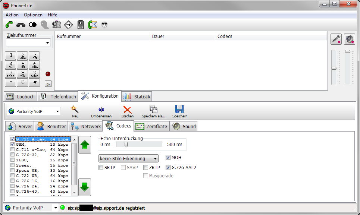360x215 pixels.
Task: Enable the SRTP checkbox
Action: point(101,168)
